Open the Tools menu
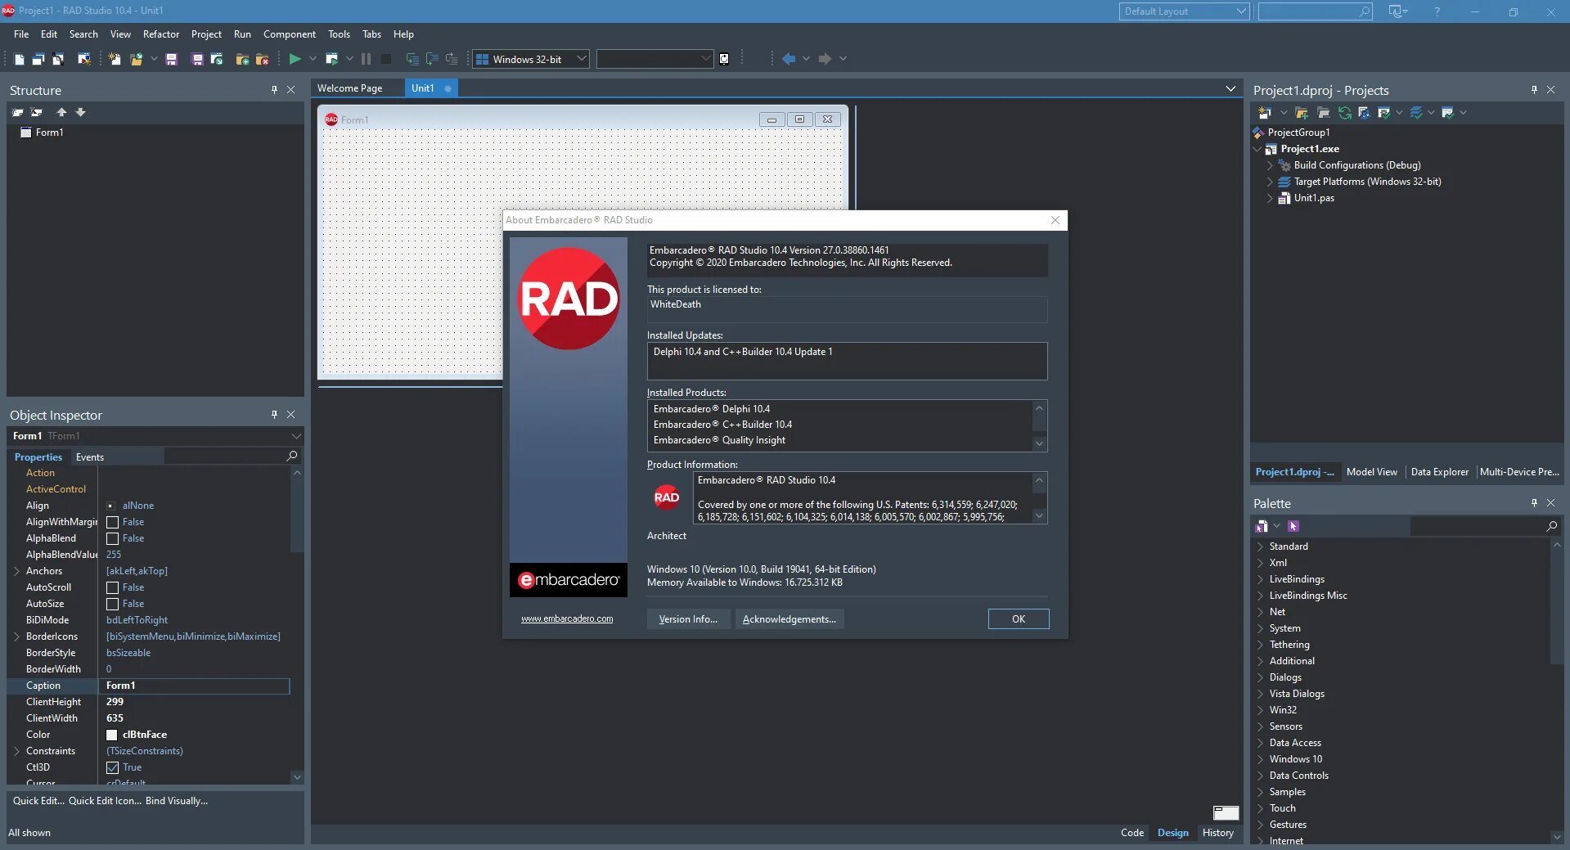Screen dimensions: 1570x850 coord(339,34)
